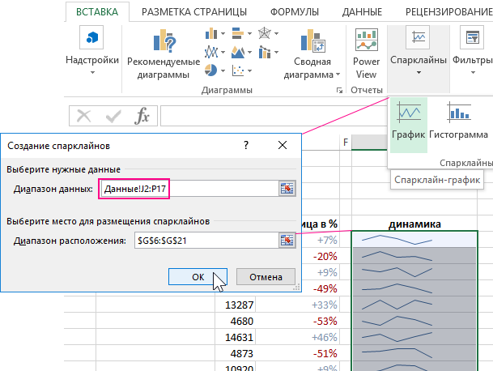Expand the scatter chart dropdown arrow
The width and height of the screenshot is (493, 371).
pyautogui.click(x=249, y=70)
